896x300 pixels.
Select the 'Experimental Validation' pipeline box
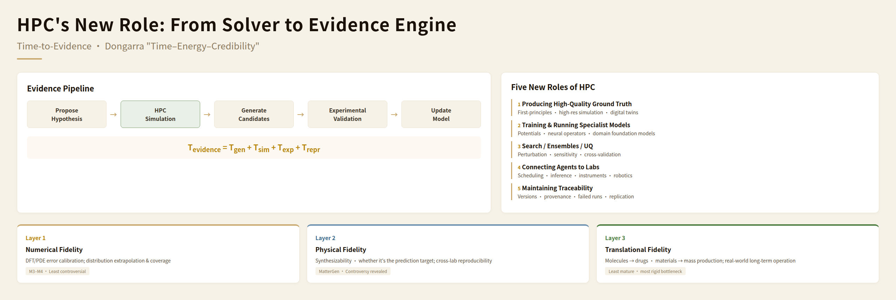(x=347, y=114)
